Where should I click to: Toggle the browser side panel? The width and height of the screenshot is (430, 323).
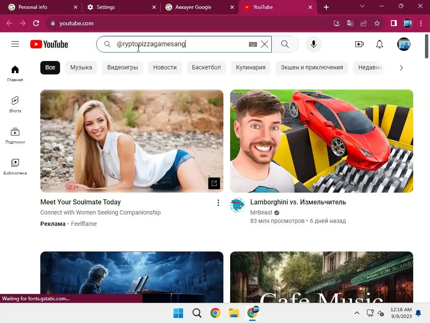click(394, 24)
